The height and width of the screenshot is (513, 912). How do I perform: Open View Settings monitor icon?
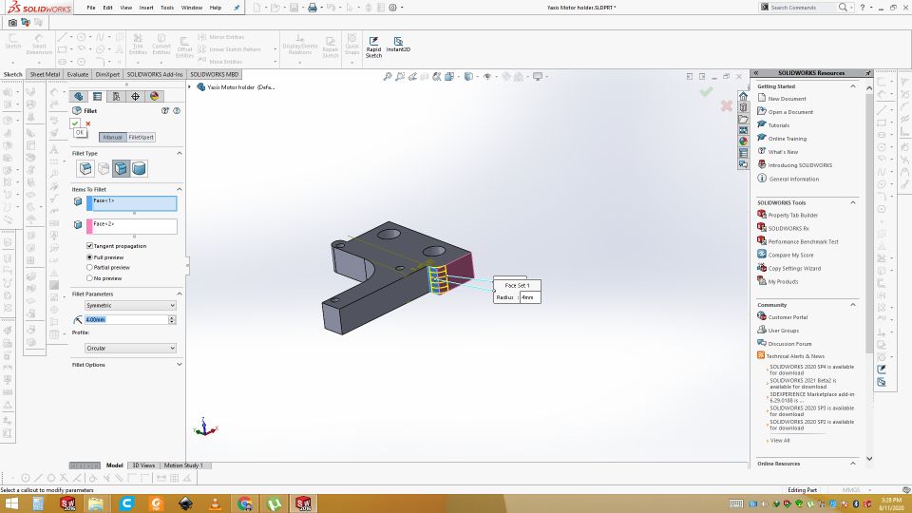pos(538,77)
